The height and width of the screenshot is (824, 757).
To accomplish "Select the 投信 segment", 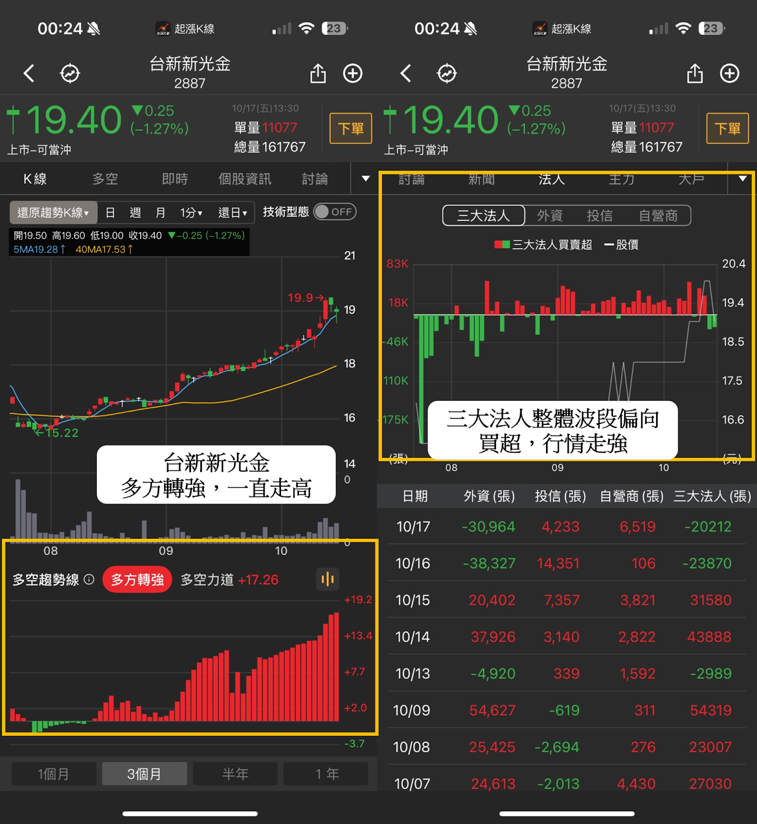I will pyautogui.click(x=600, y=215).
